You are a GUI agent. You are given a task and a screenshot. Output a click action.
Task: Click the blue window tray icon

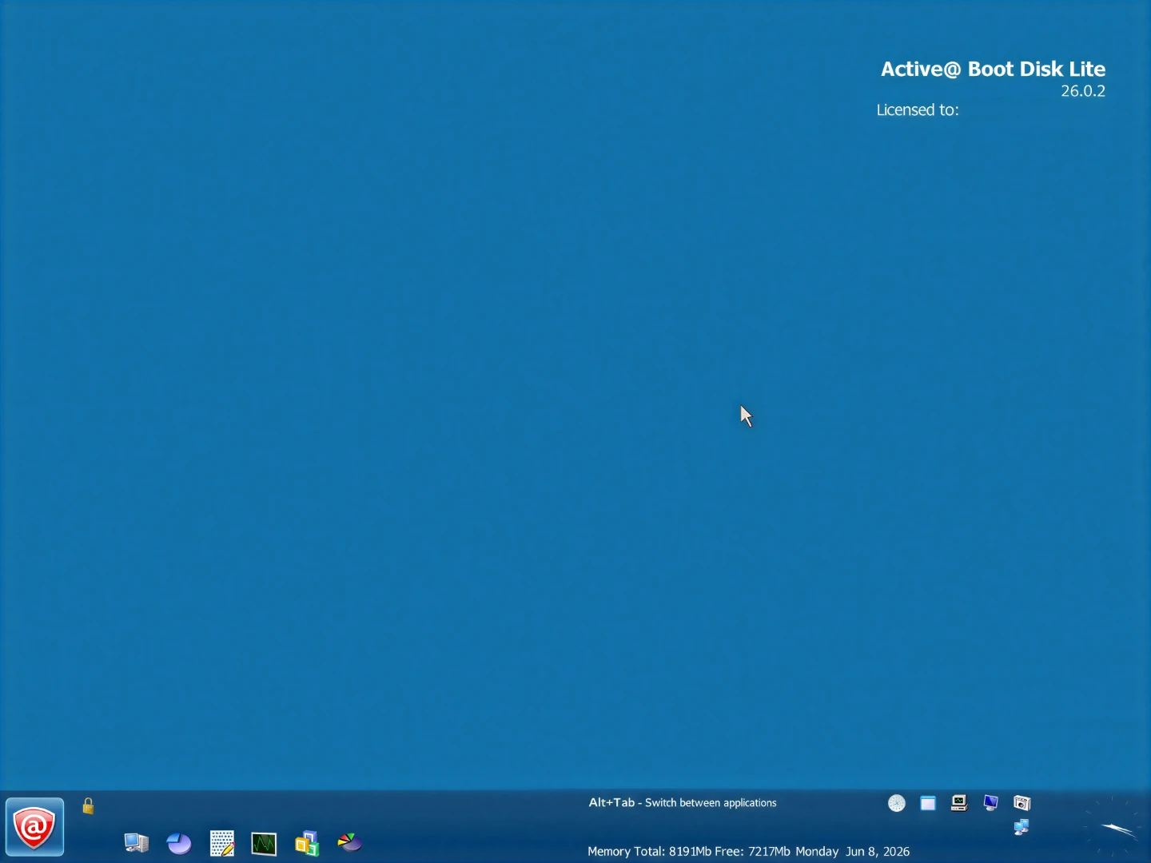[x=928, y=803]
